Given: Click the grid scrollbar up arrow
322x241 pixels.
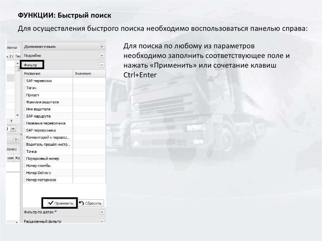Looking at the screenshot, I should 17,63.
